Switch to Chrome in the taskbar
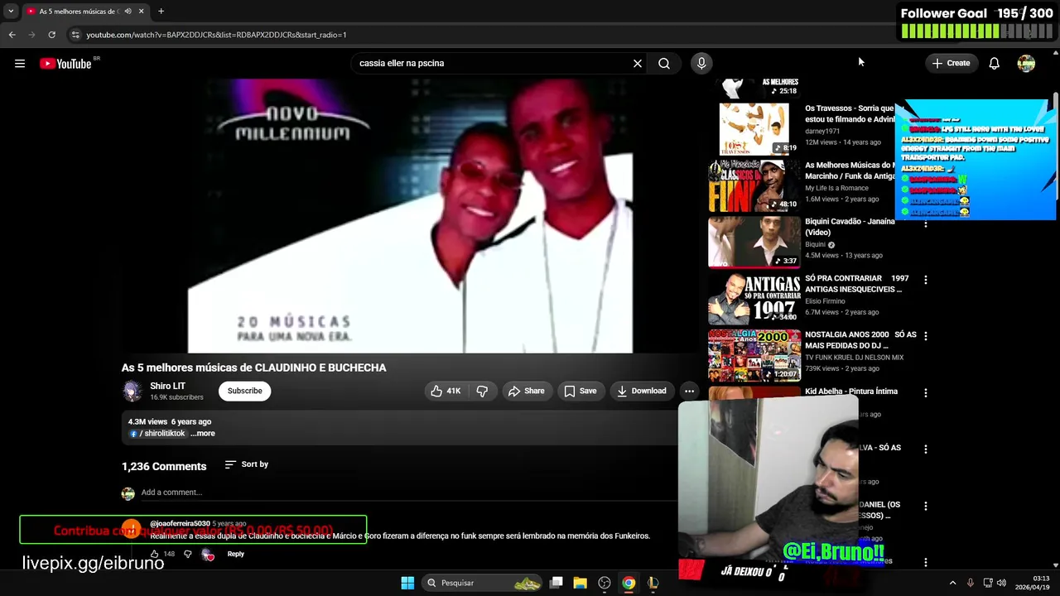The width and height of the screenshot is (1060, 596). pos(629,583)
